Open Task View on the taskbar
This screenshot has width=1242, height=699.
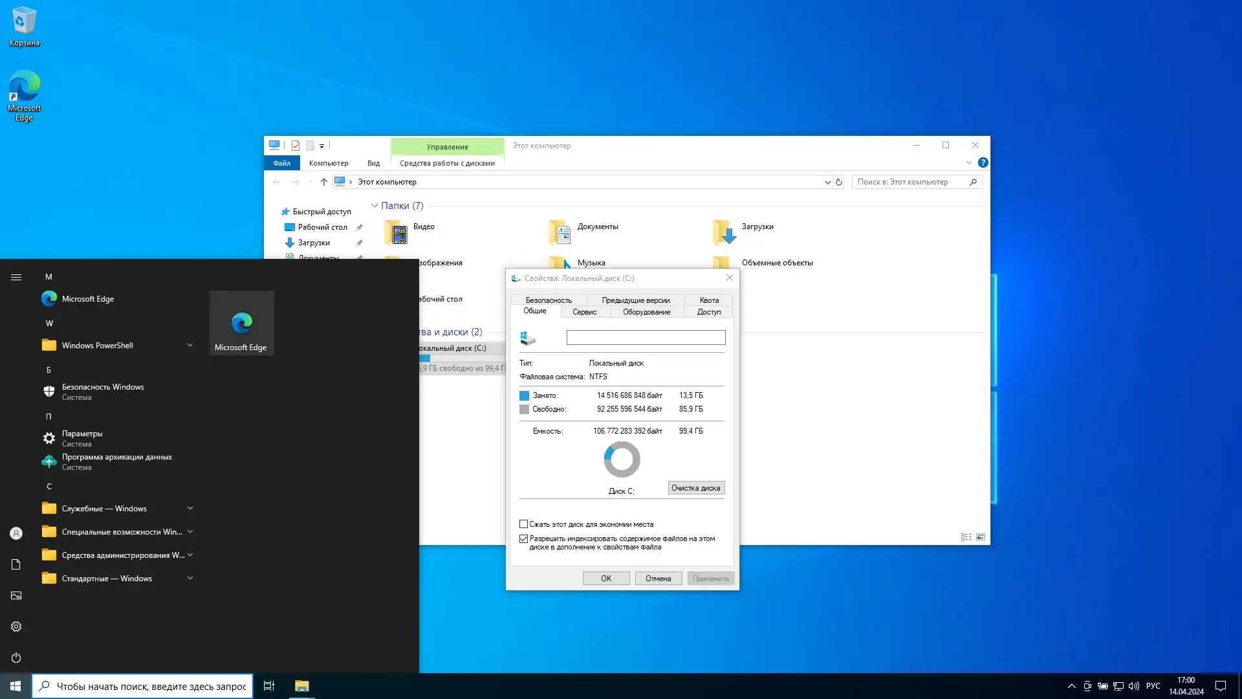point(269,686)
